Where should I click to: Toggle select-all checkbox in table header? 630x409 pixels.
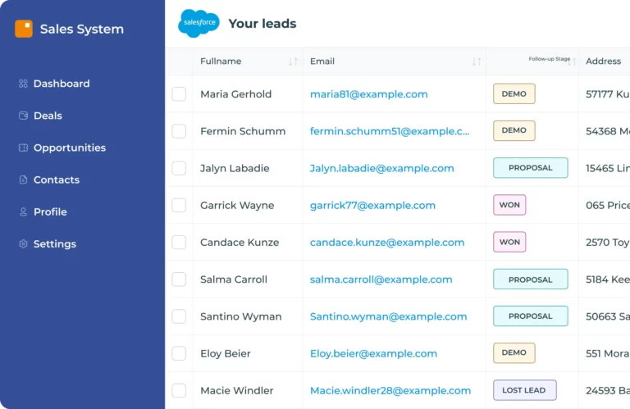pyautogui.click(x=179, y=61)
